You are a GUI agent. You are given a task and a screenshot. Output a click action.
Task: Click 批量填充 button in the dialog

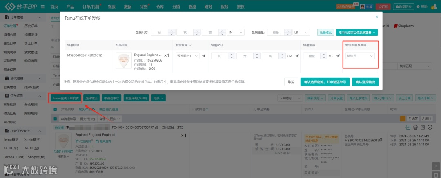tap(325, 33)
